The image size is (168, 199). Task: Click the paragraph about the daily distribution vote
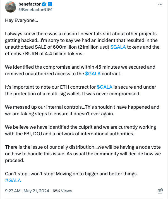(x=78, y=154)
